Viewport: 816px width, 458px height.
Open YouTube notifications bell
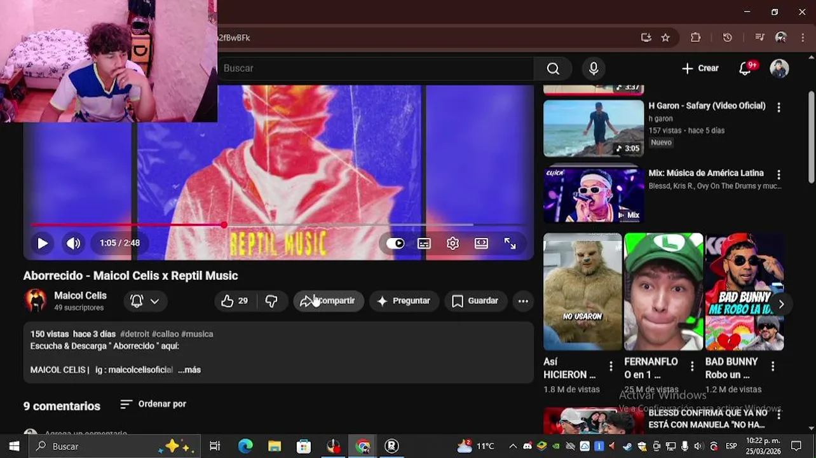[745, 68]
